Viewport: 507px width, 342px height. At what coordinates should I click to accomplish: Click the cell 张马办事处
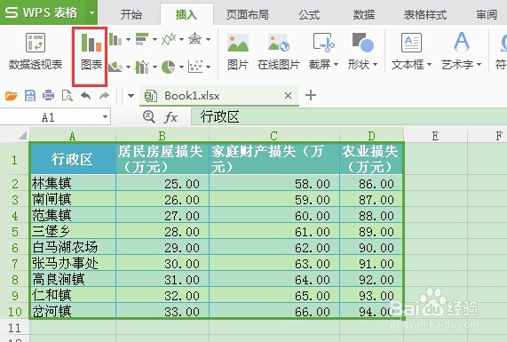coord(73,263)
